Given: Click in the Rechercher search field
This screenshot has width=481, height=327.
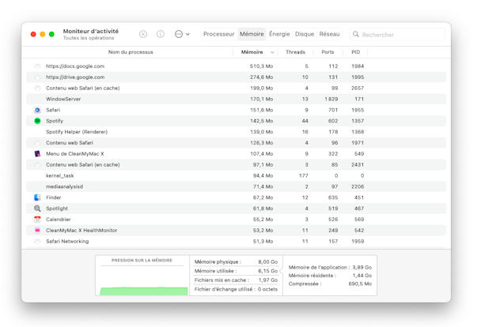Looking at the screenshot, I should 397,34.
